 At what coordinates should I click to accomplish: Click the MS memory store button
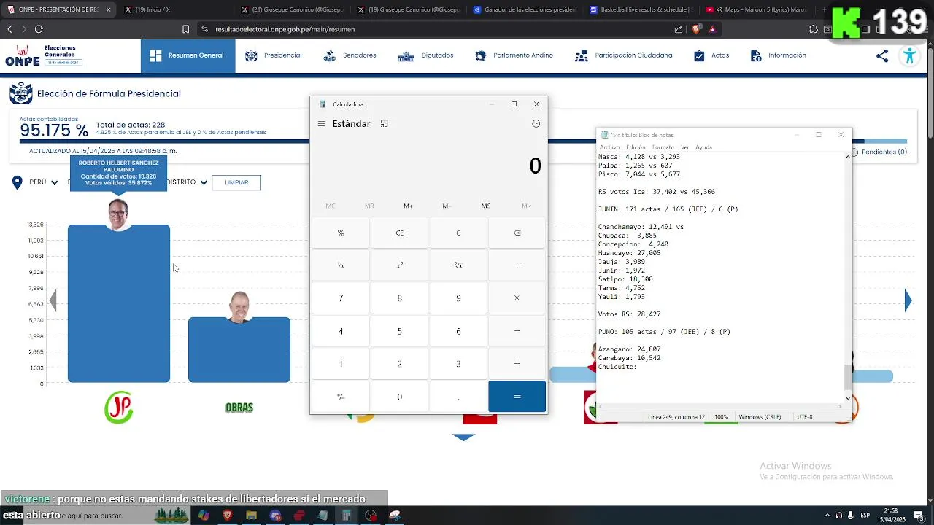(486, 206)
